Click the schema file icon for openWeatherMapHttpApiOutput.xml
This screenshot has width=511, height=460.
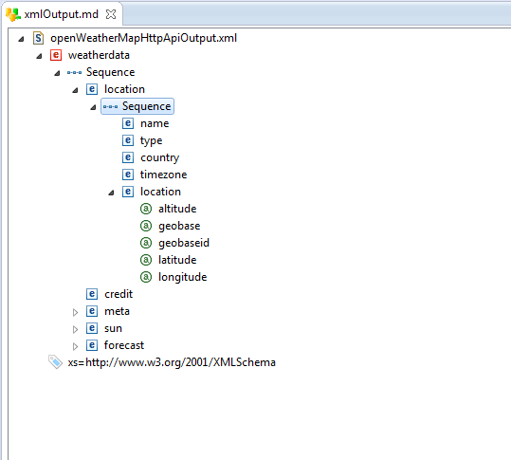coord(39,38)
